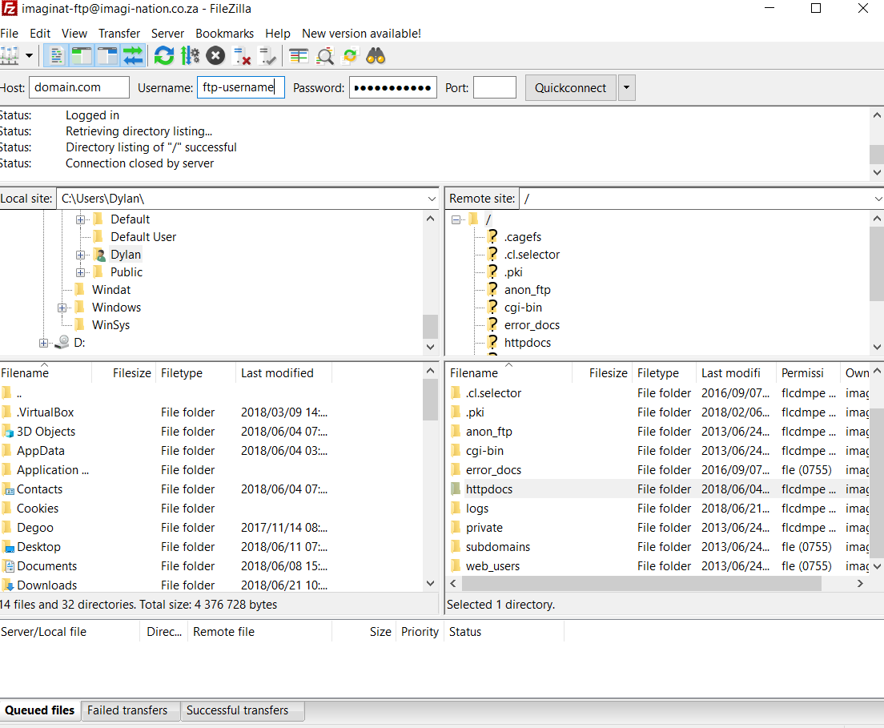This screenshot has height=728, width=884.
Task: Click the cancel current operation X icon
Action: [215, 56]
